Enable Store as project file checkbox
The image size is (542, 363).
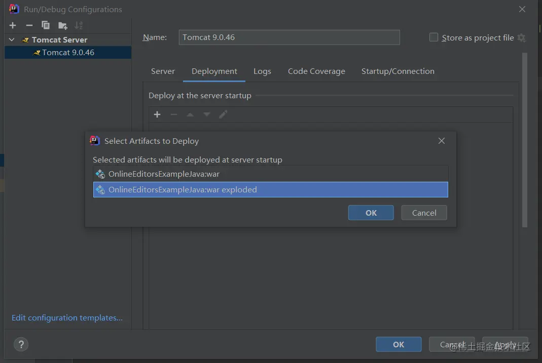pos(433,37)
